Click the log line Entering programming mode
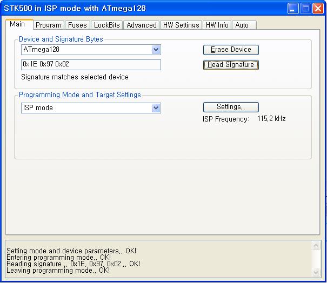This screenshot has width=327, height=283. [58, 258]
